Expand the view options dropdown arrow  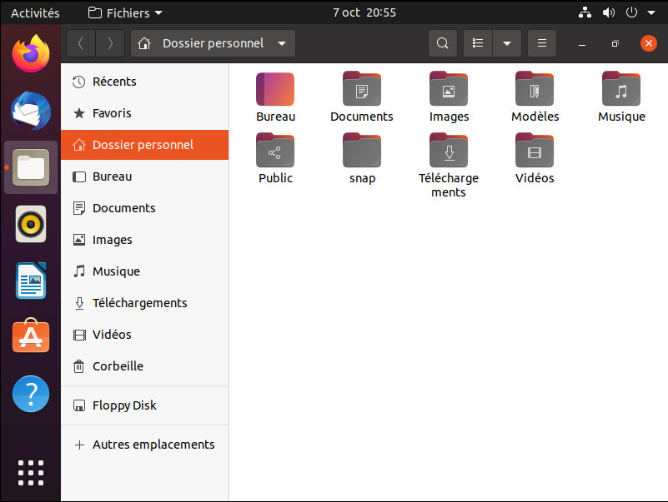tap(506, 43)
